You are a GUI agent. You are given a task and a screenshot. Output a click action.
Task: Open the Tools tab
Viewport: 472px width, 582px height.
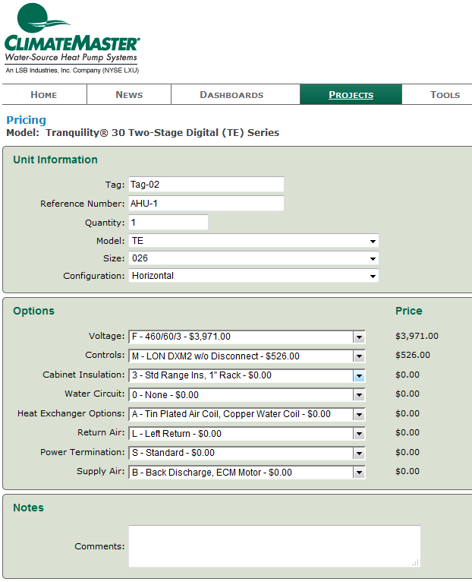tap(444, 95)
